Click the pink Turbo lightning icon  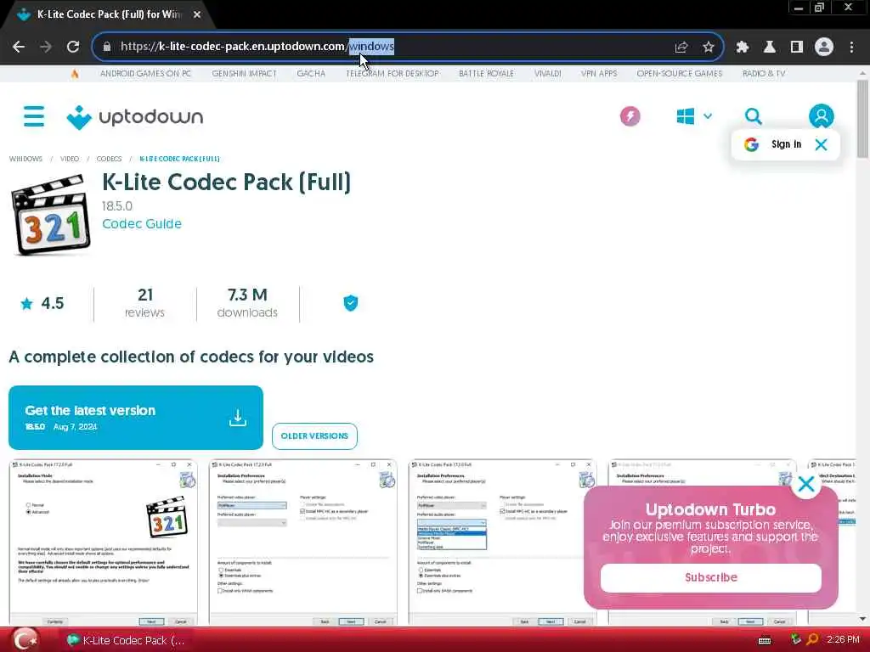point(630,116)
